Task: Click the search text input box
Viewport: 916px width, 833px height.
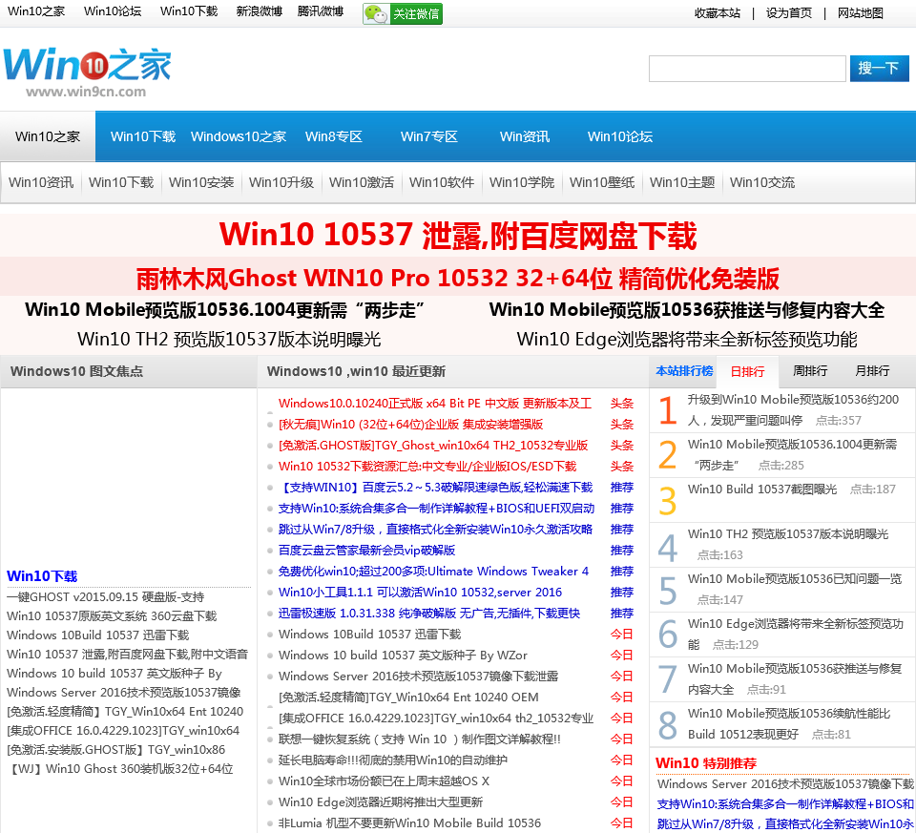Action: [x=747, y=69]
